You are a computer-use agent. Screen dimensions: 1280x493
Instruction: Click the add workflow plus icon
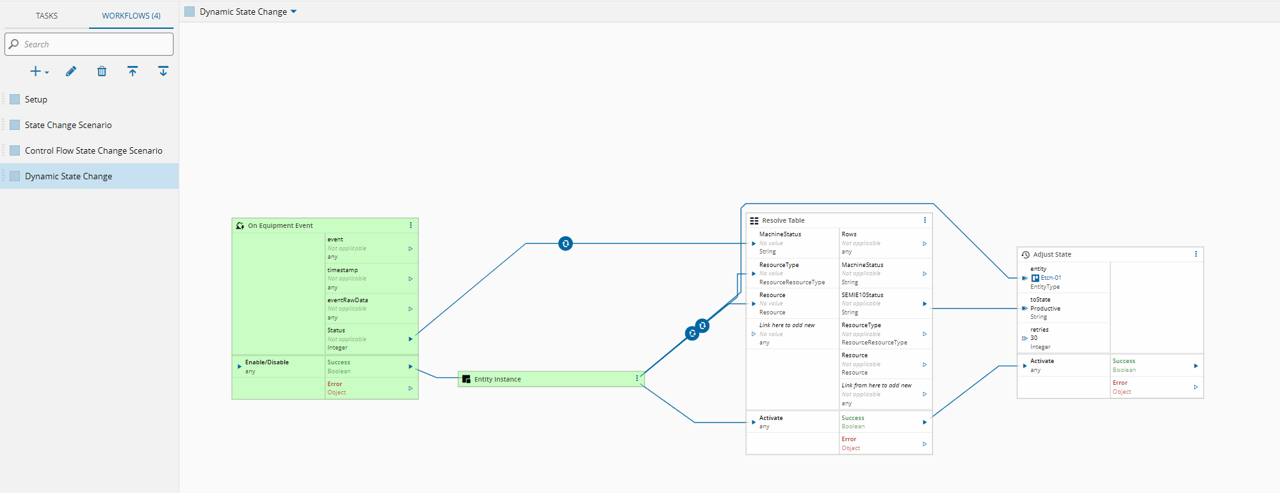(36, 72)
